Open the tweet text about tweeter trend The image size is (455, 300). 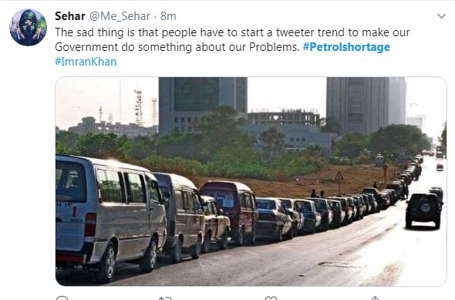(232, 39)
